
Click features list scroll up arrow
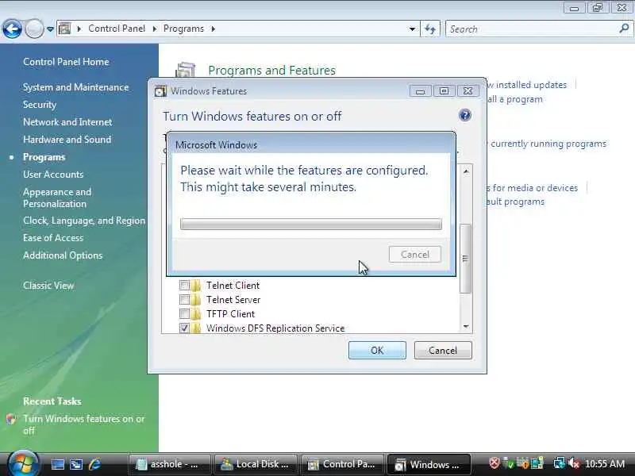[x=466, y=171]
